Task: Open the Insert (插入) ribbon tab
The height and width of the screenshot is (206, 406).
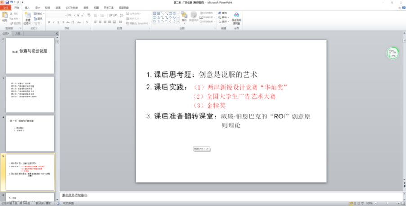Action: pyautogui.click(x=27, y=8)
